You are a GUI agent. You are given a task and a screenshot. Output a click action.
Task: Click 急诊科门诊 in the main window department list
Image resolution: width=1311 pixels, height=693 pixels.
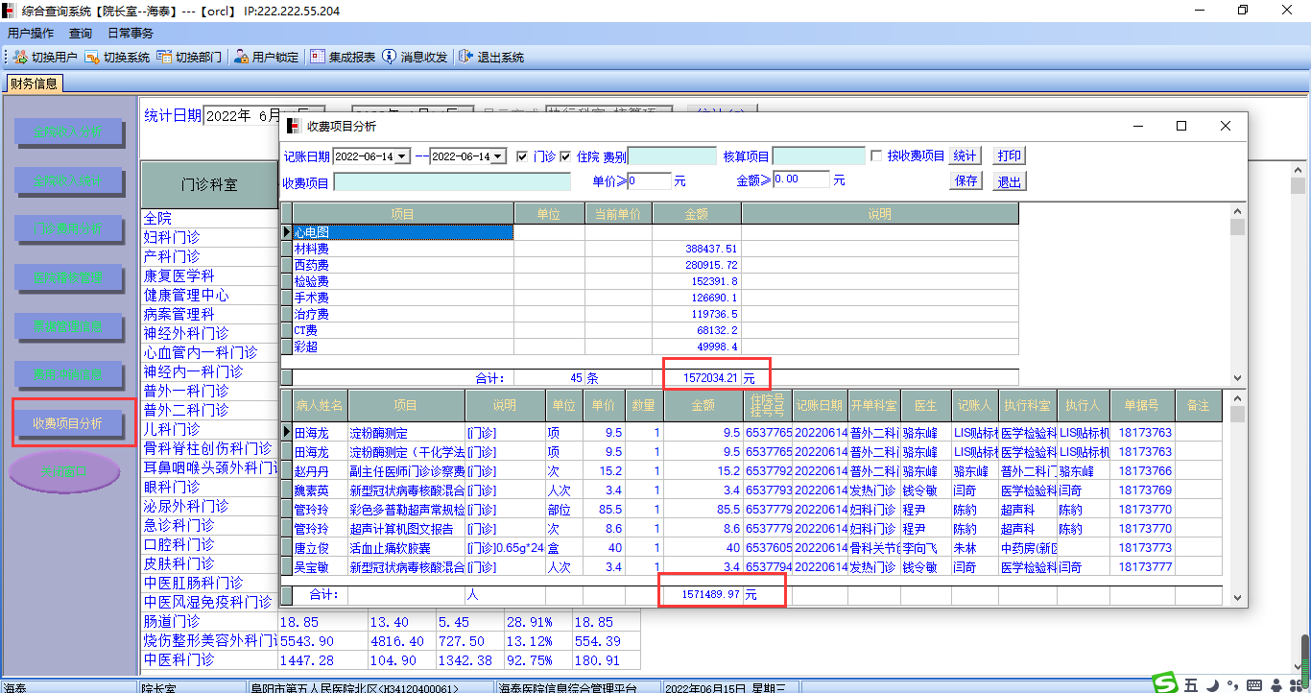(x=179, y=525)
